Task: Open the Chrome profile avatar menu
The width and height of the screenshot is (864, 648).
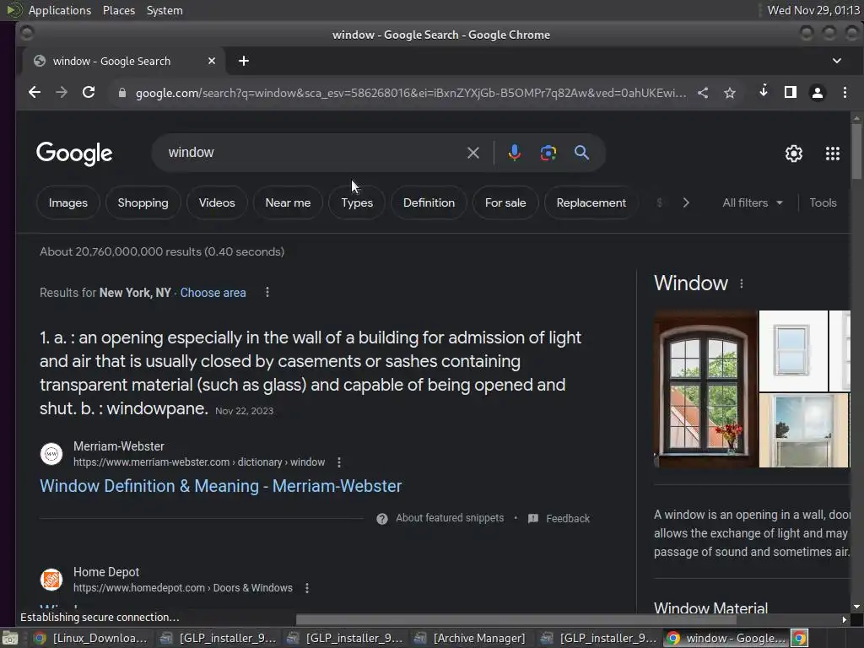Action: (x=817, y=93)
